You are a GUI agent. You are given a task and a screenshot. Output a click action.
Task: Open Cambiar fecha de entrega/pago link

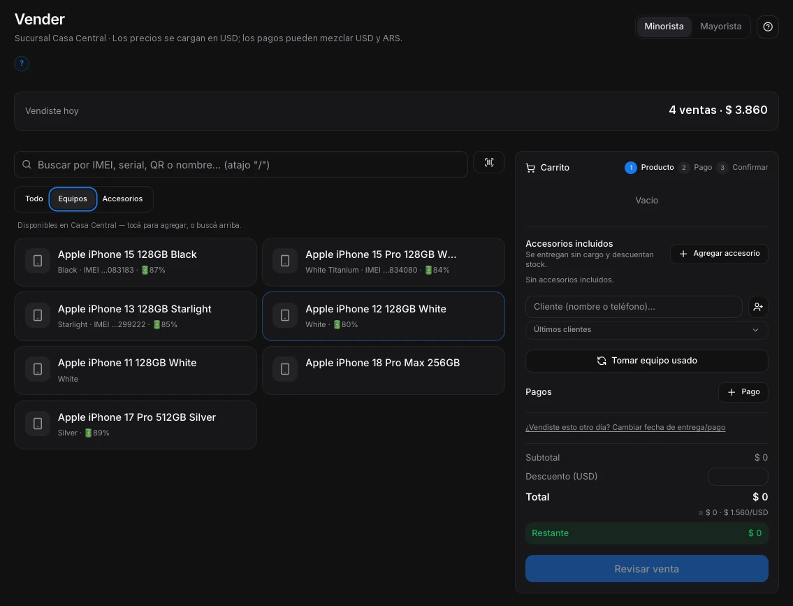(625, 428)
